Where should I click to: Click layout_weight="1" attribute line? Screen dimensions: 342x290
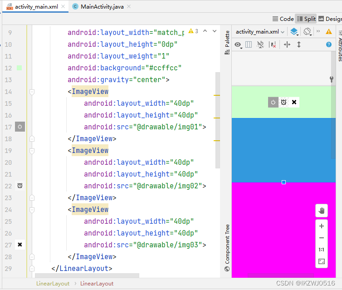point(118,56)
